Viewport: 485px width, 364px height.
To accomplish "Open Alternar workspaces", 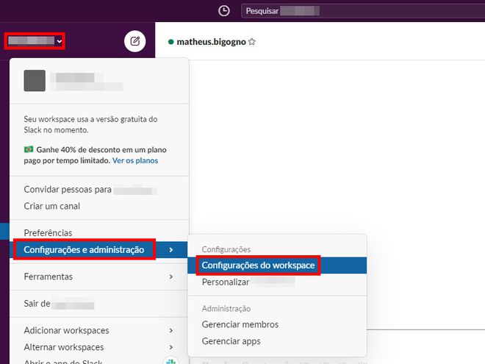I will 99,347.
